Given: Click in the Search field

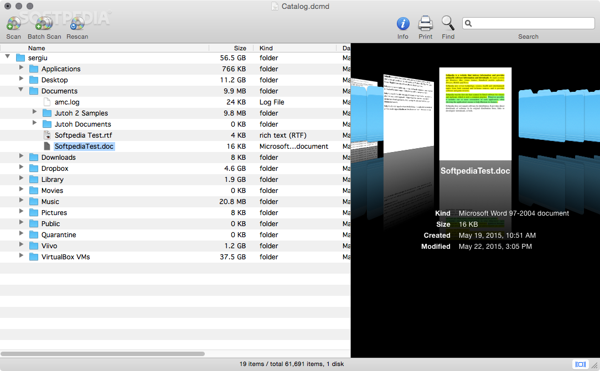Looking at the screenshot, I should tap(528, 23).
